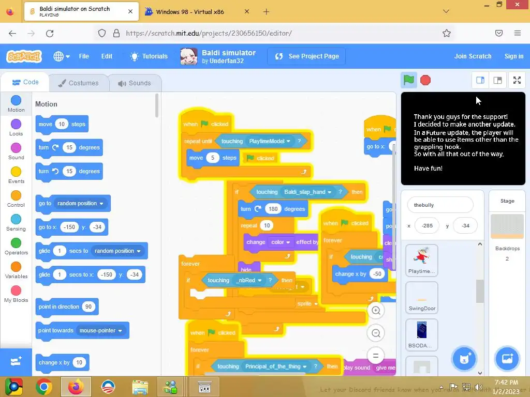This screenshot has width=530, height=397.
Task: Click the sprite x position field
Action: (427, 225)
